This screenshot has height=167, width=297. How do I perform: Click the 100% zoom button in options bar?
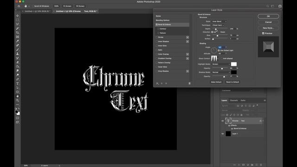[56, 6]
